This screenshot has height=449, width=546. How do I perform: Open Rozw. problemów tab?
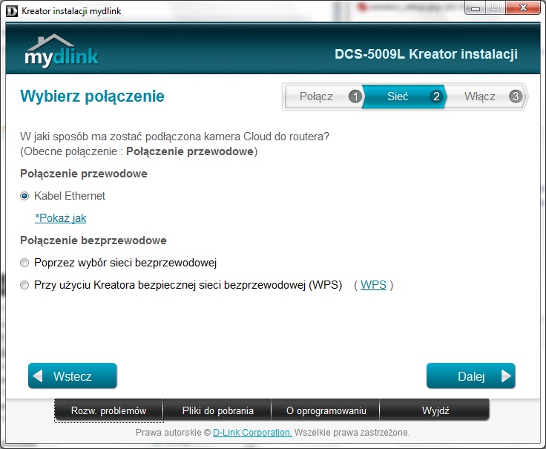[x=108, y=410]
